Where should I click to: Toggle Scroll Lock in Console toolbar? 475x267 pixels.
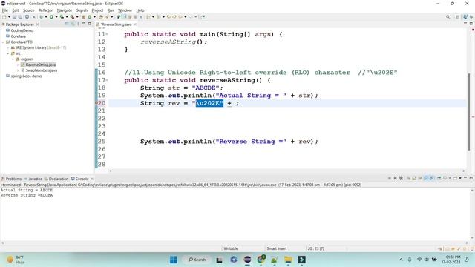414,178
